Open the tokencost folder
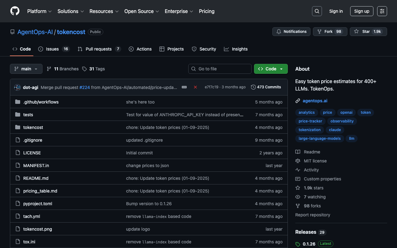This screenshot has width=397, height=248. (x=33, y=127)
